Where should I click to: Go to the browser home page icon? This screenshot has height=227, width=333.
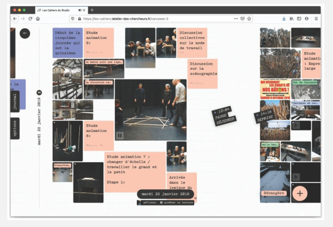click(x=38, y=19)
